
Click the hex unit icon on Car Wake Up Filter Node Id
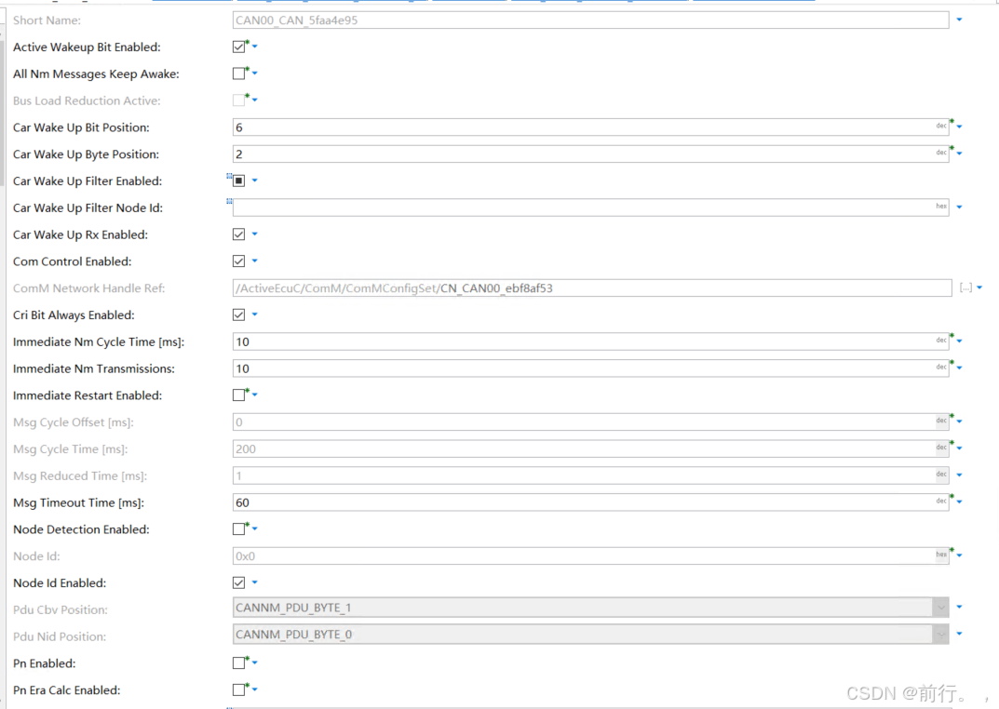click(940, 207)
